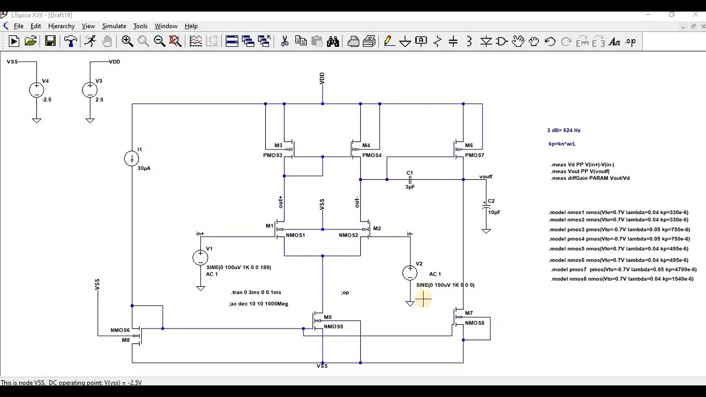Click the V3 voltage source symbol
The image size is (706, 397).
tap(90, 90)
